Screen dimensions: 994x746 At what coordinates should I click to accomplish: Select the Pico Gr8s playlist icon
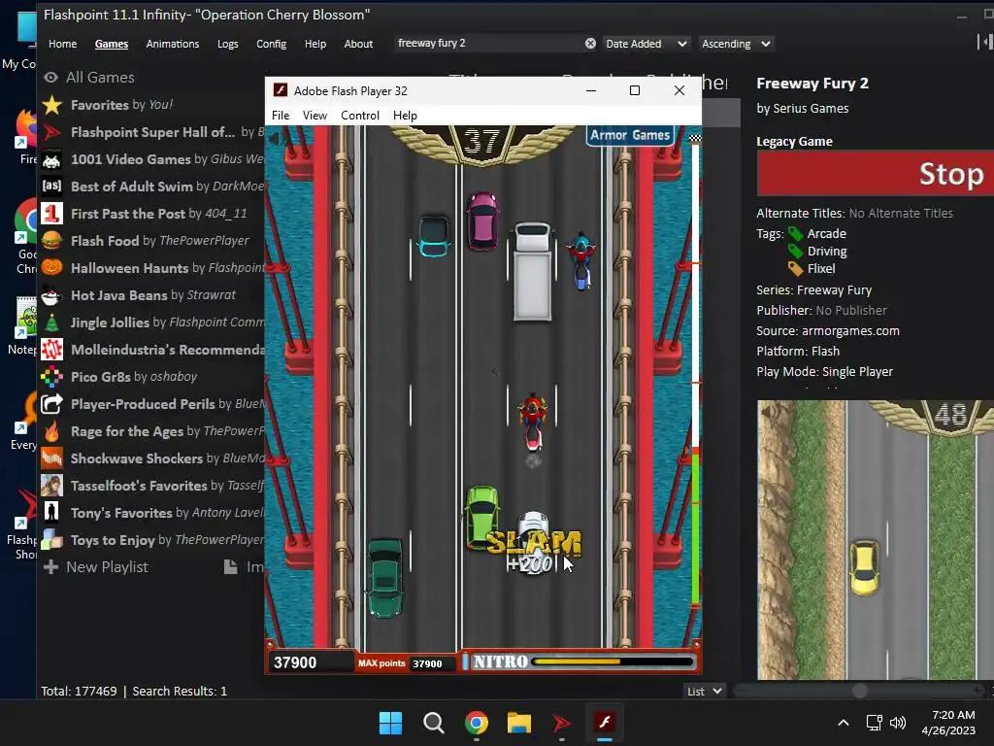[x=52, y=377]
